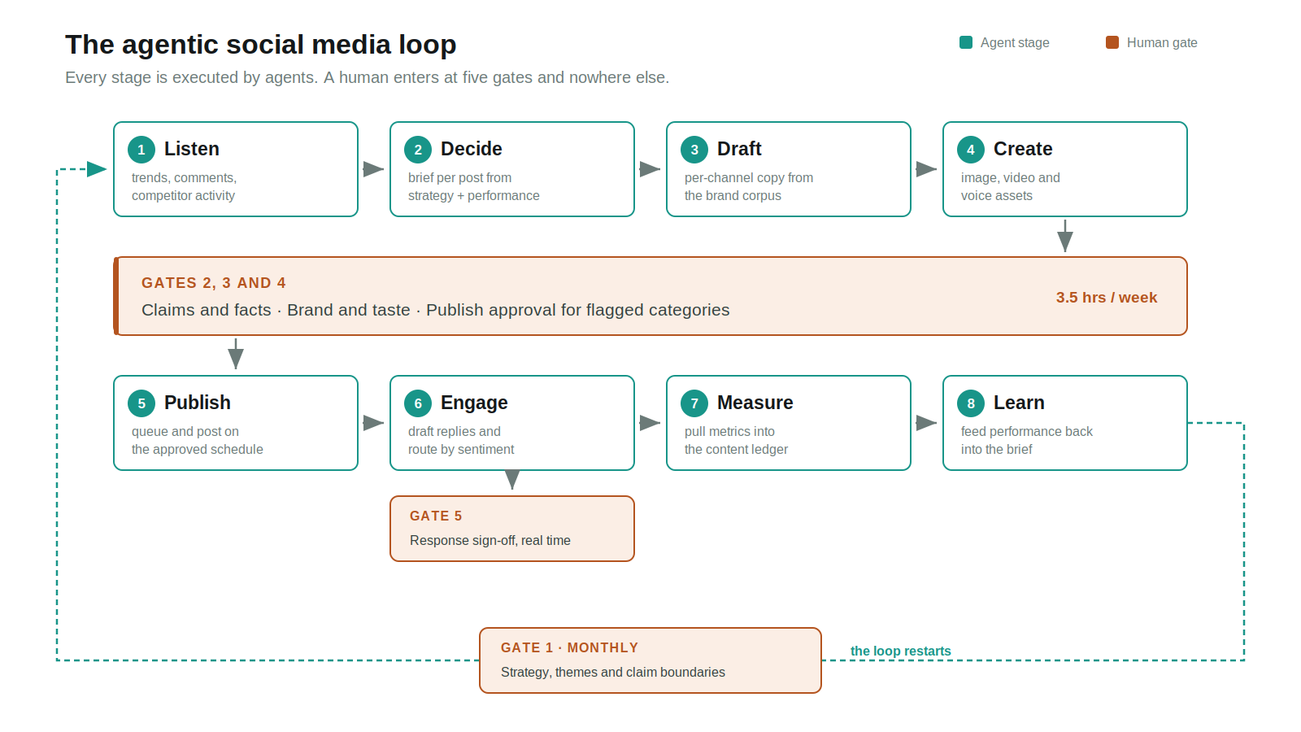Select the Decide stage title
The image size is (1301, 732).
[472, 149]
